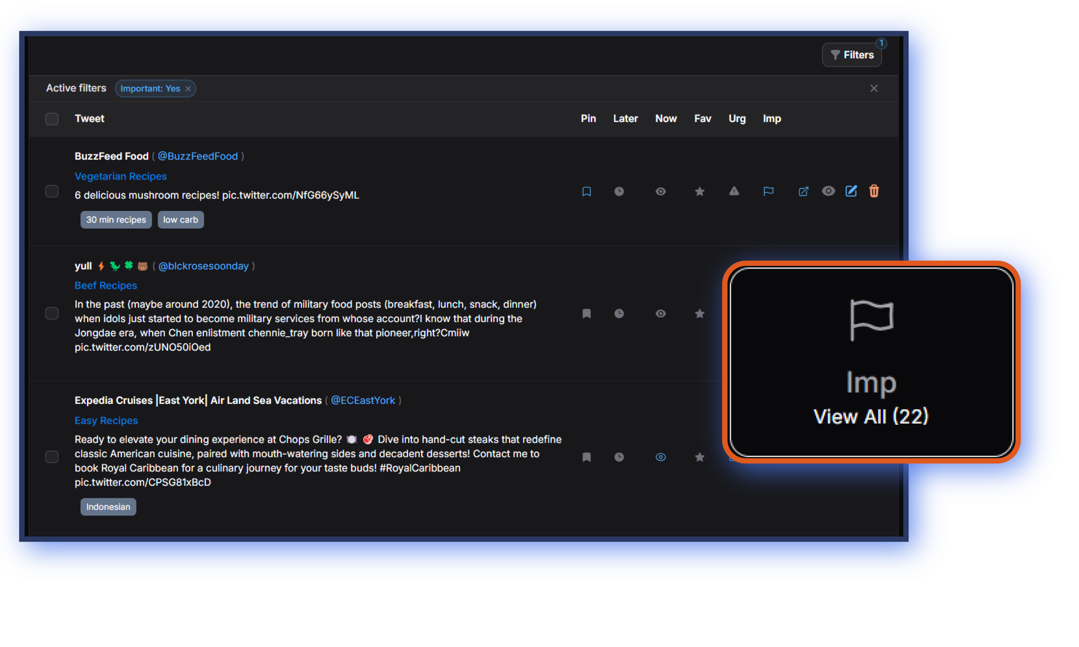The image size is (1079, 647).
Task: Favorite the yull tweet
Action: coord(700,313)
